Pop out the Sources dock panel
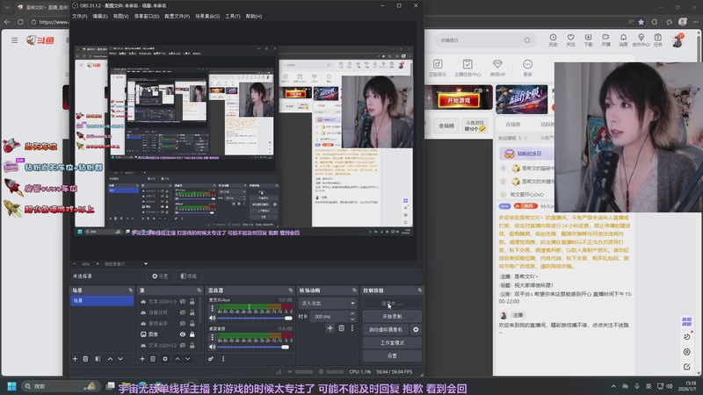Viewport: 703px width, 395px height. click(199, 291)
